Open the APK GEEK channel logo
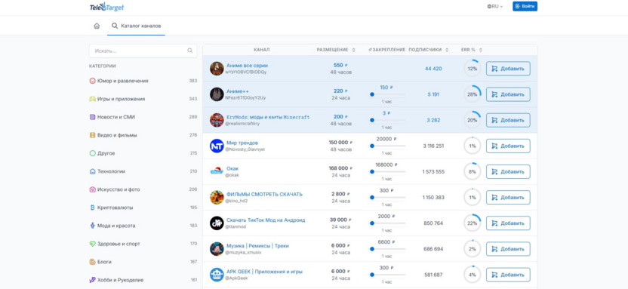The width and height of the screenshot is (628, 289). pos(217,275)
